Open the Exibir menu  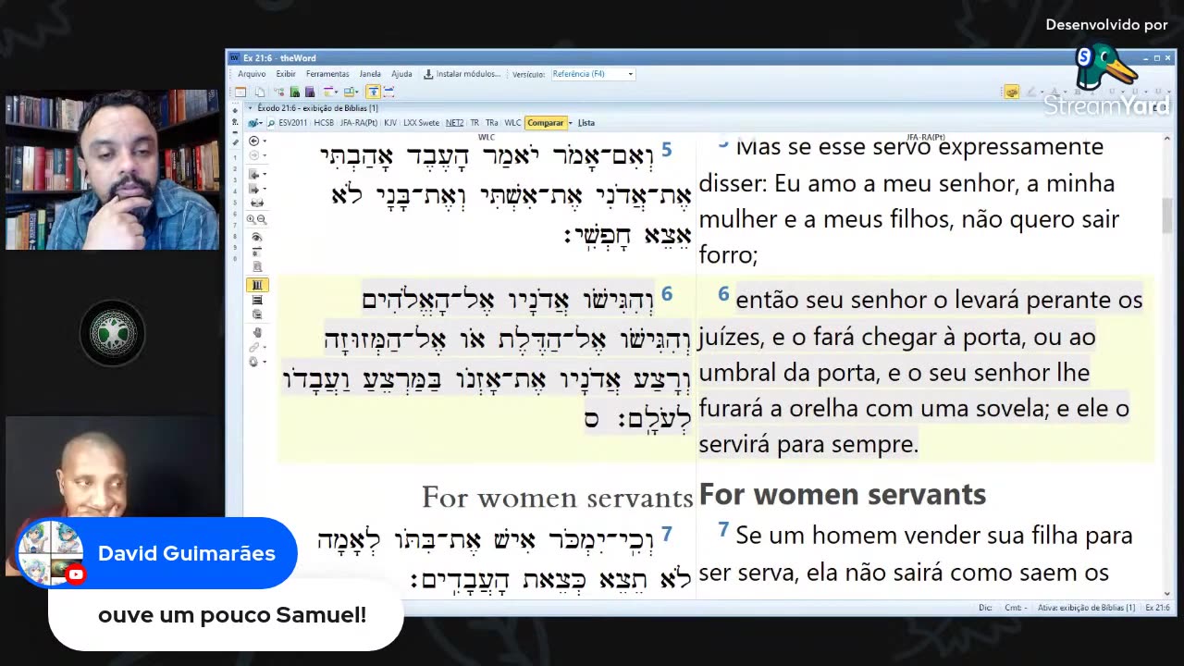[x=286, y=74]
